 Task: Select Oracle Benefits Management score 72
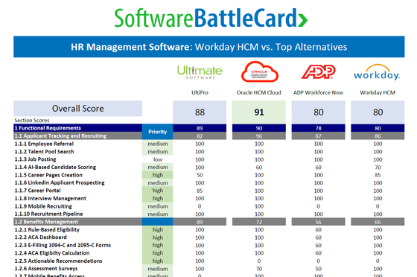click(x=259, y=222)
